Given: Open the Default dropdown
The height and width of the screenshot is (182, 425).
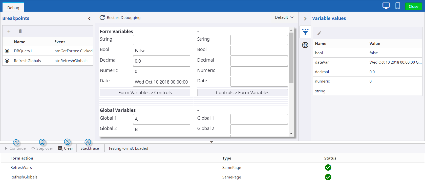Looking at the screenshot, I should click(284, 17).
